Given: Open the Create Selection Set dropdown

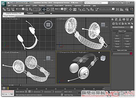Looking at the screenshot, I should (107, 9).
